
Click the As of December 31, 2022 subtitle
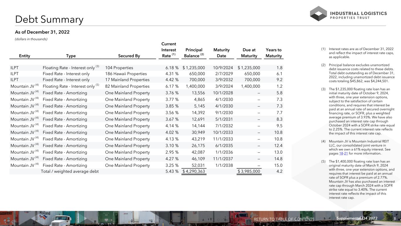click(42, 32)
